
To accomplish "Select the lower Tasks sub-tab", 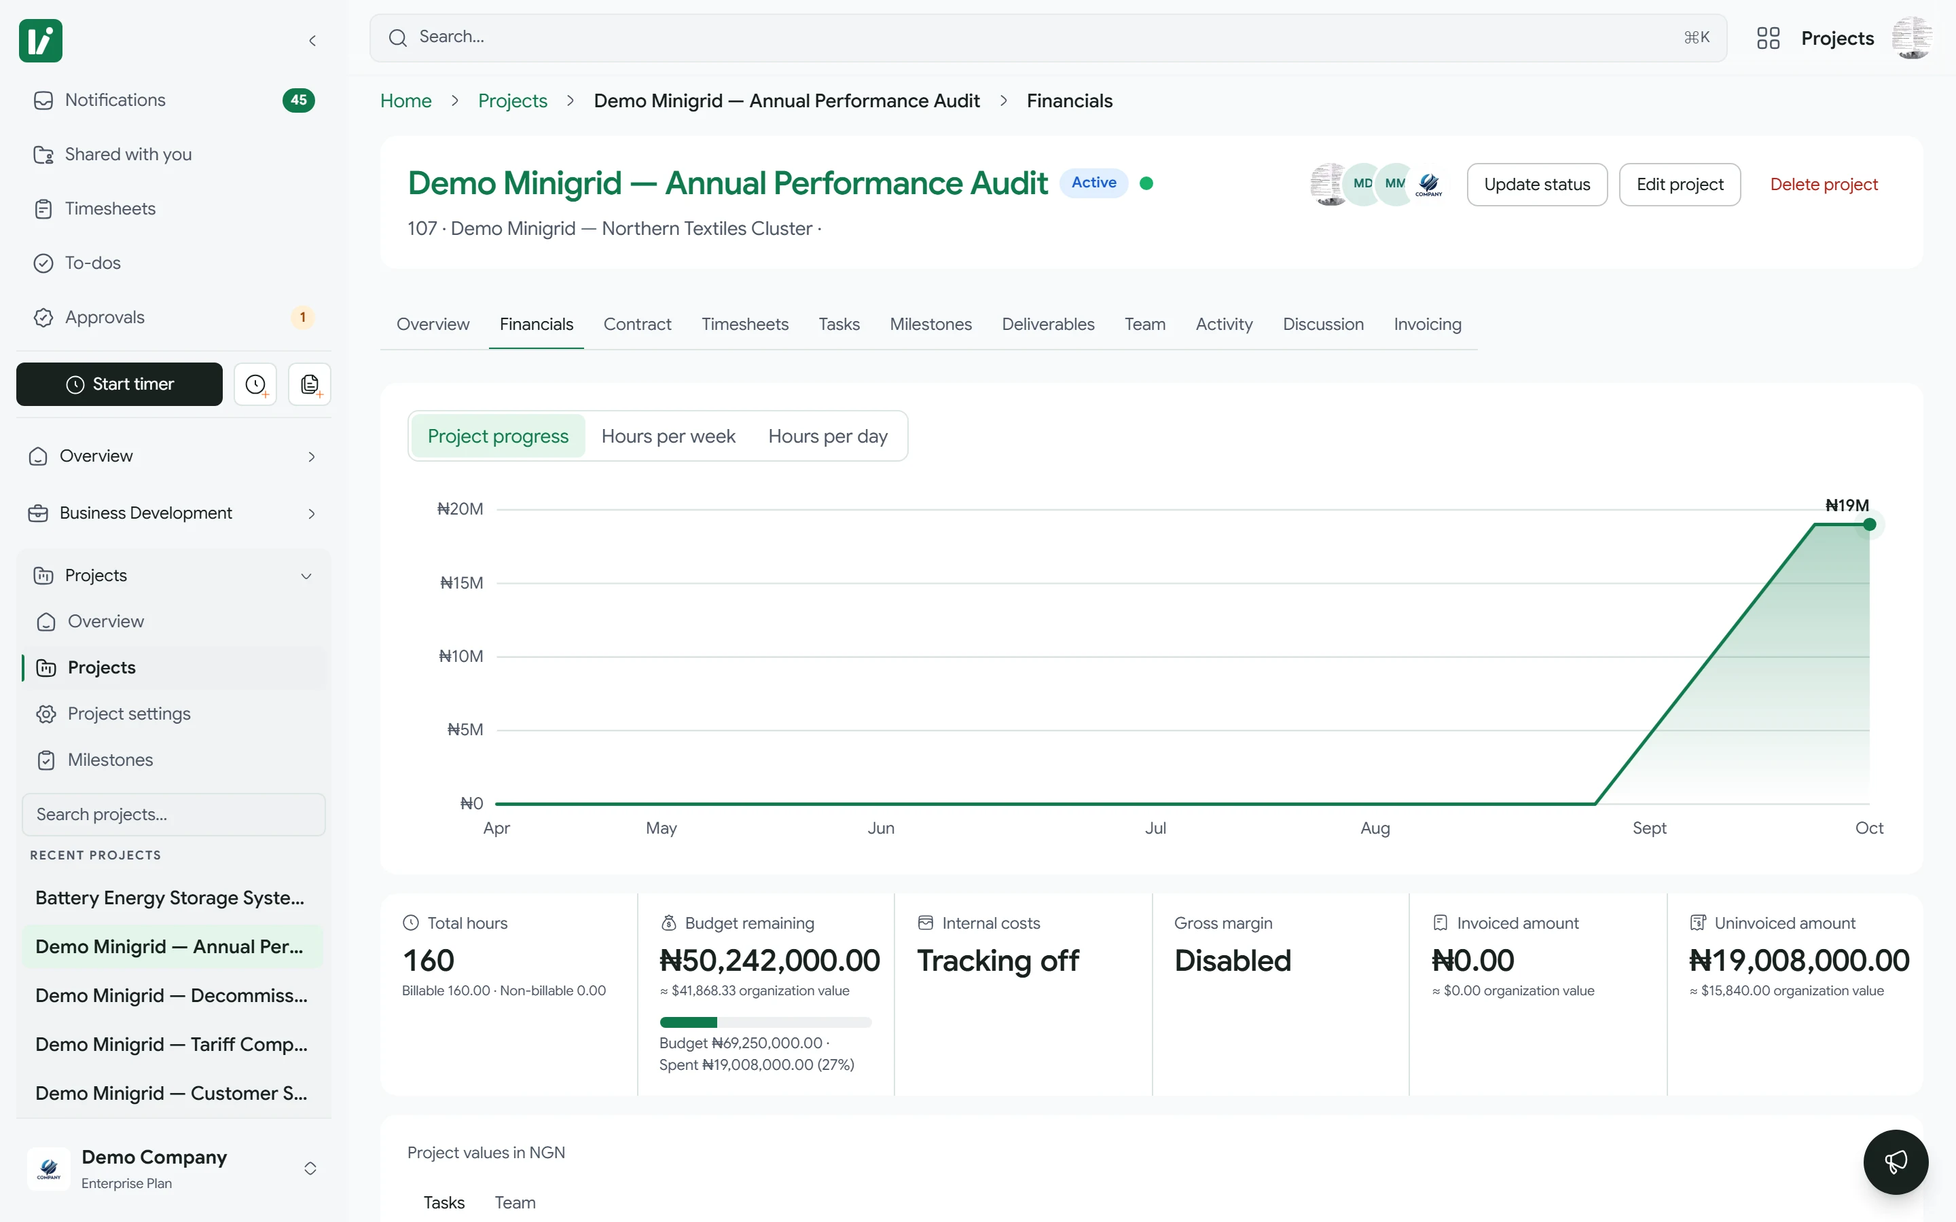I will pyautogui.click(x=443, y=1202).
